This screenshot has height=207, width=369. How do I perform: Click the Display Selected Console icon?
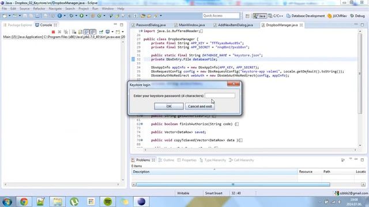pos(108,32)
